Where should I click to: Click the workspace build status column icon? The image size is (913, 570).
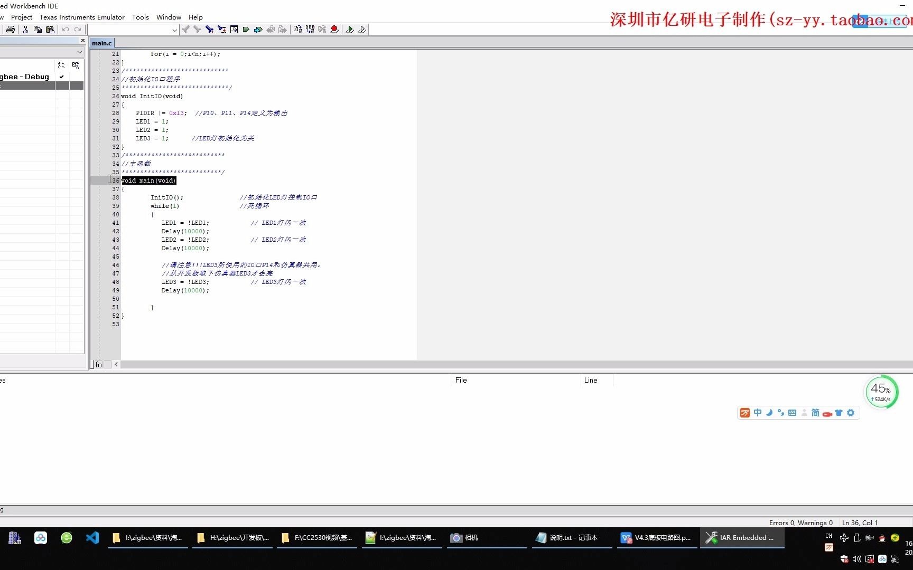click(62, 65)
